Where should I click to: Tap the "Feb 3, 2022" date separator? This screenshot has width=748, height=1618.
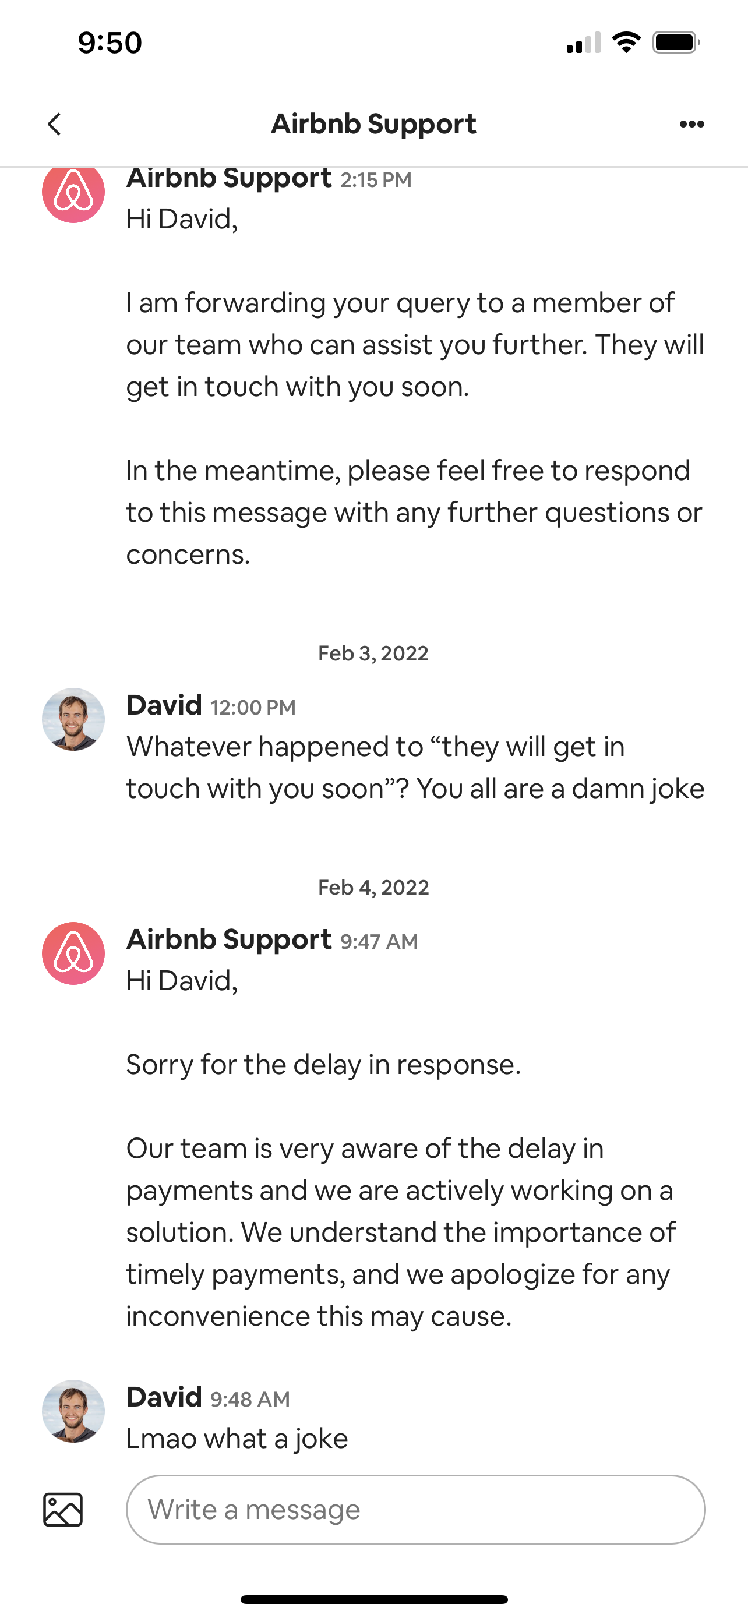[x=373, y=653]
